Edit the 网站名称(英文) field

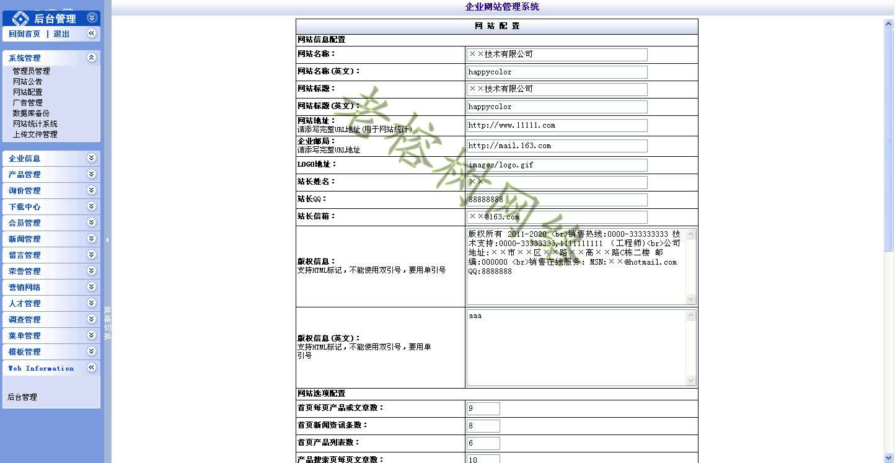tap(557, 72)
